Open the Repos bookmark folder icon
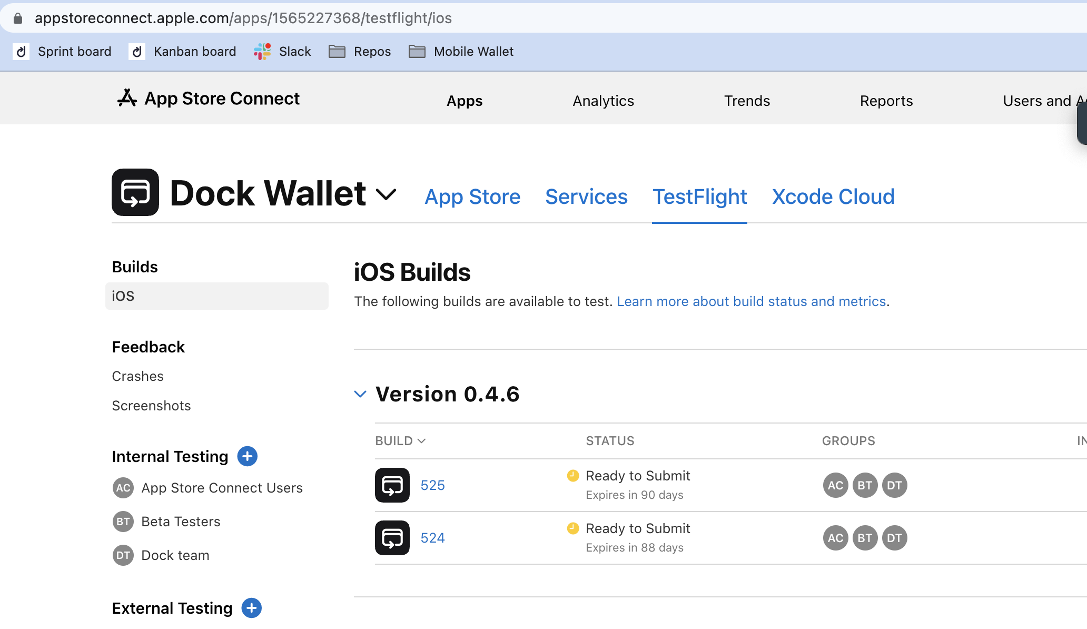The height and width of the screenshot is (629, 1087). pos(337,52)
